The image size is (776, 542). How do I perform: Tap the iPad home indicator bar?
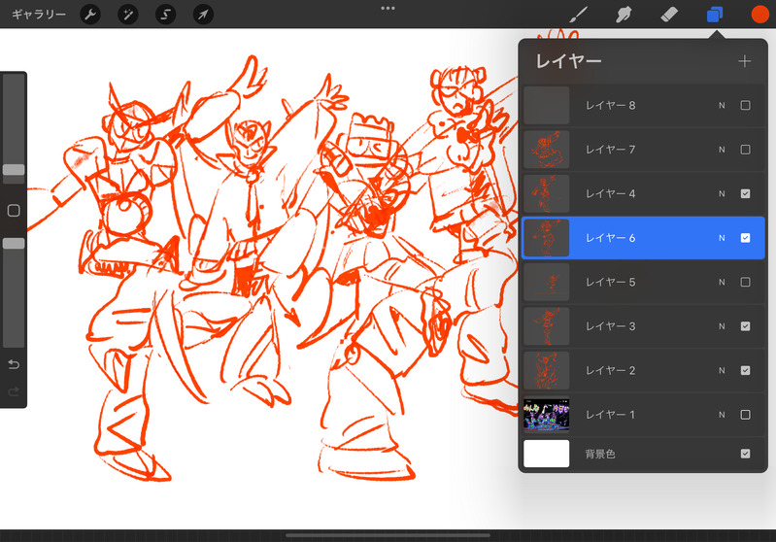click(x=388, y=535)
